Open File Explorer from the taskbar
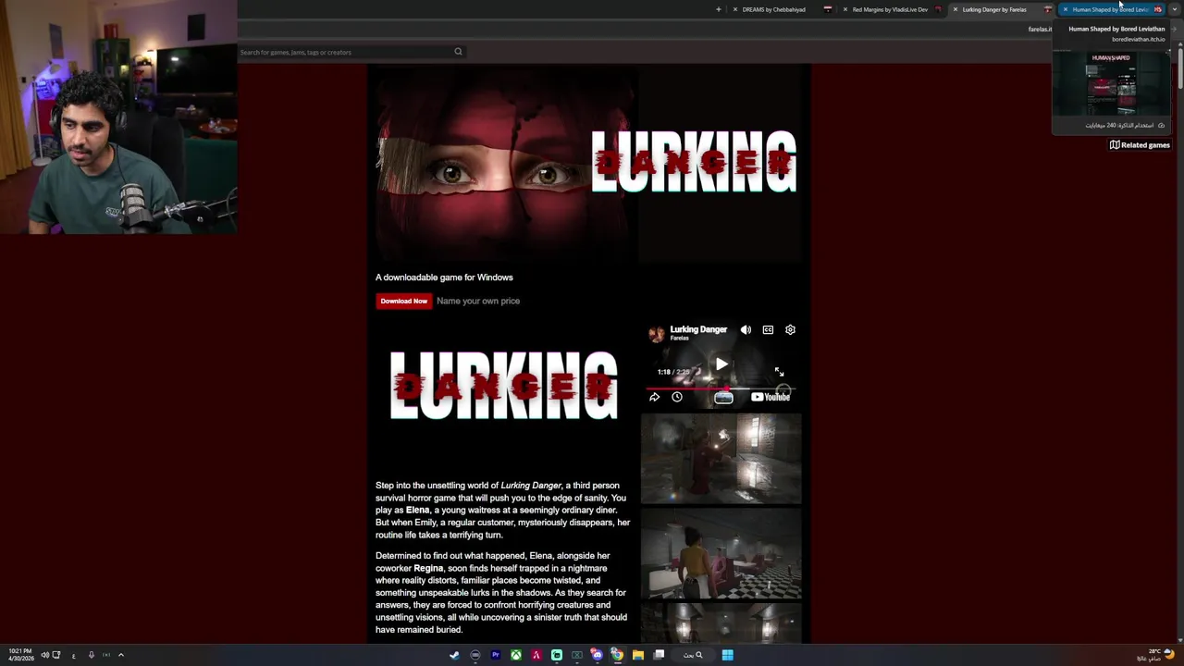This screenshot has width=1184, height=666. point(637,655)
